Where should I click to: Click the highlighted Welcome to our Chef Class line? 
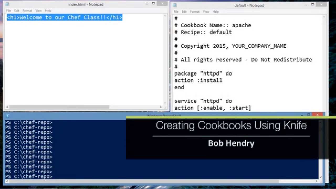click(65, 17)
